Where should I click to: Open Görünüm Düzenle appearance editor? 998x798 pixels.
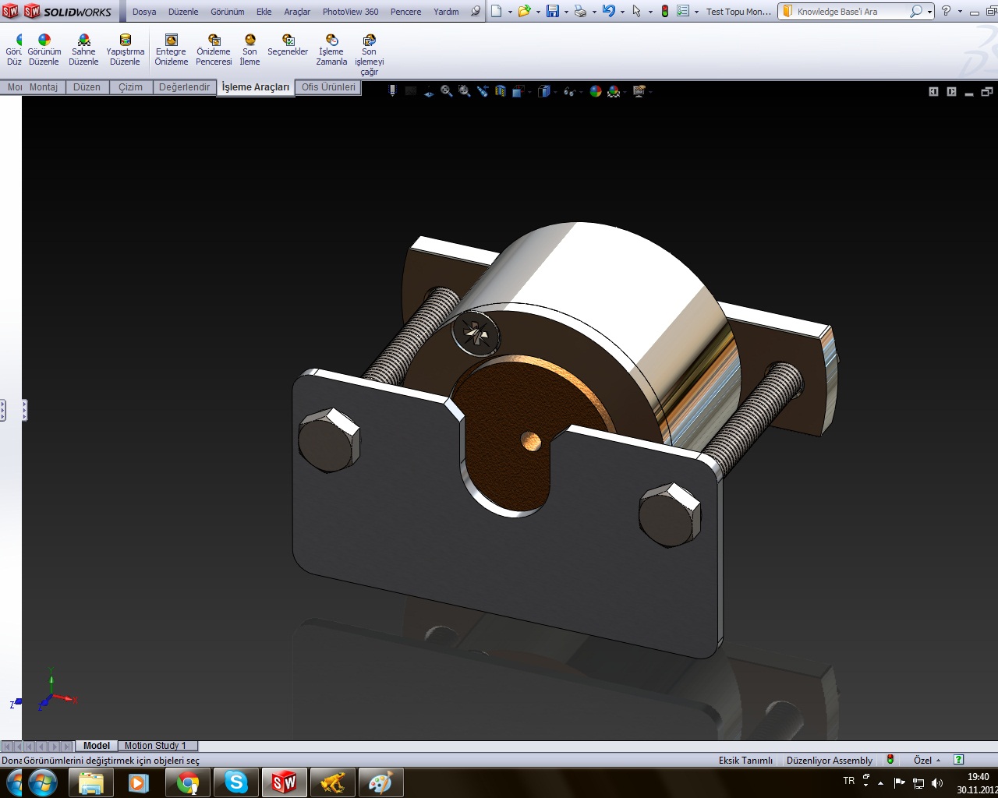pyautogui.click(x=44, y=50)
